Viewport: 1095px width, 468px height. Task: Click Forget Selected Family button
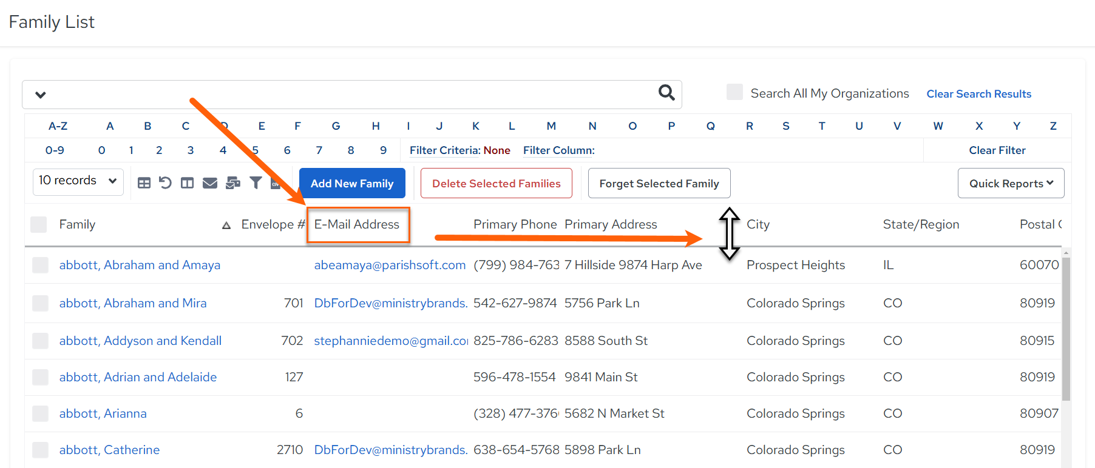pyautogui.click(x=659, y=183)
